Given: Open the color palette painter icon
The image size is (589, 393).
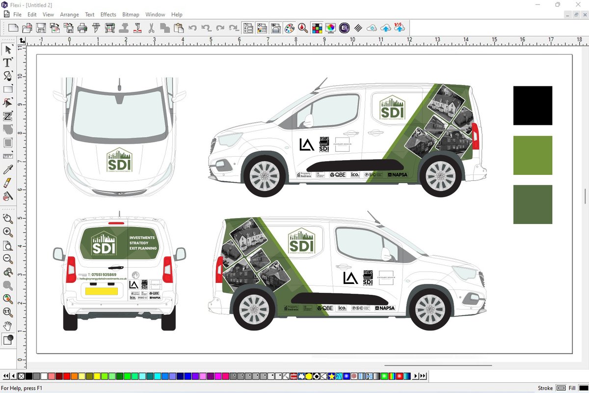Looking at the screenshot, I should (290, 28).
